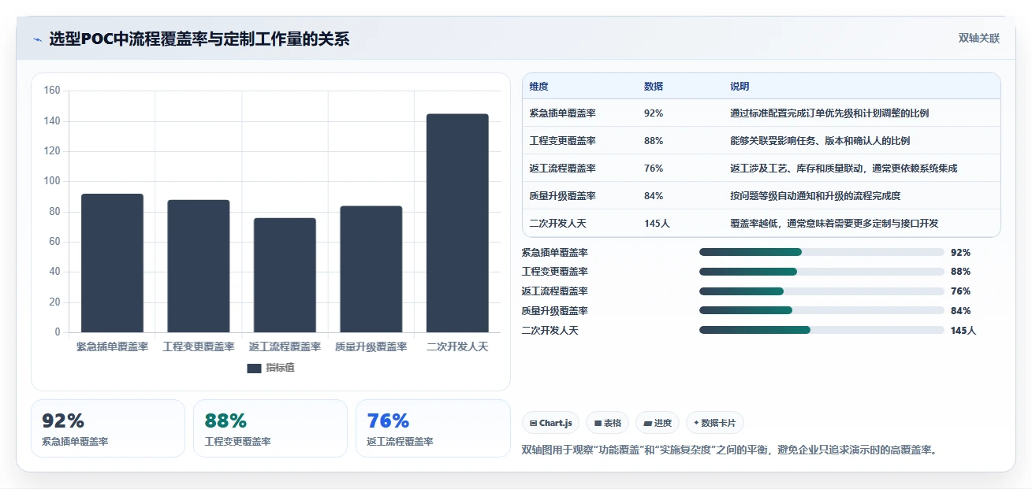Click description starting with 覆盖率越低
The width and height of the screenshot is (1032, 489).
point(834,224)
